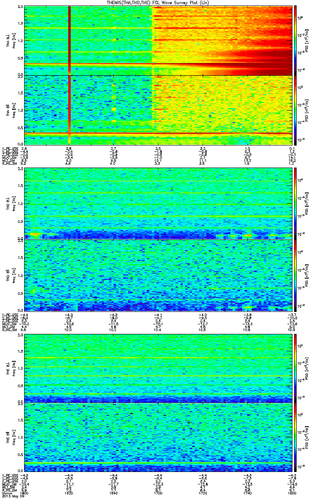Click the color bar beside the THE Bll panel
The width and height of the screenshot is (312, 499).
(x=295, y=438)
